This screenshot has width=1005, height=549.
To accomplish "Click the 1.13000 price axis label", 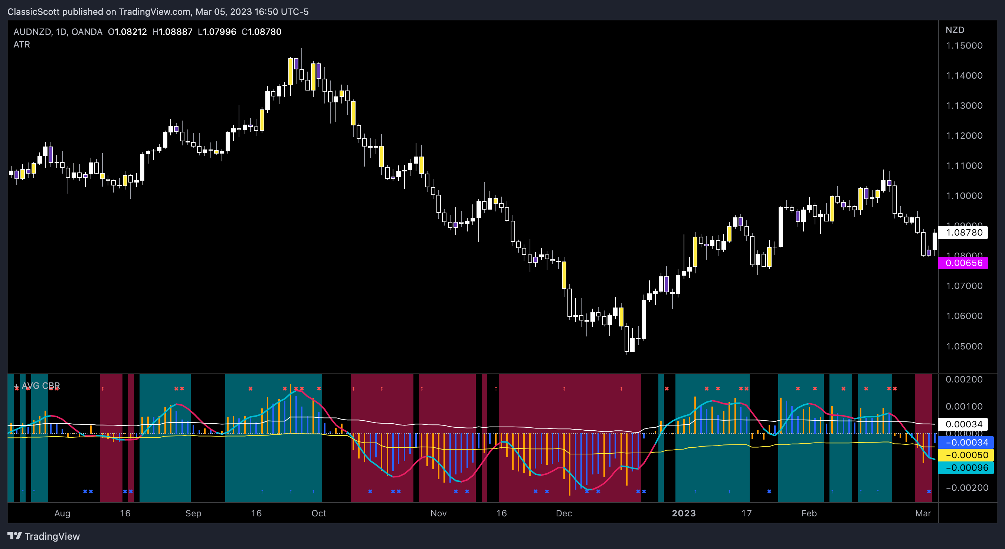I will coord(964,106).
